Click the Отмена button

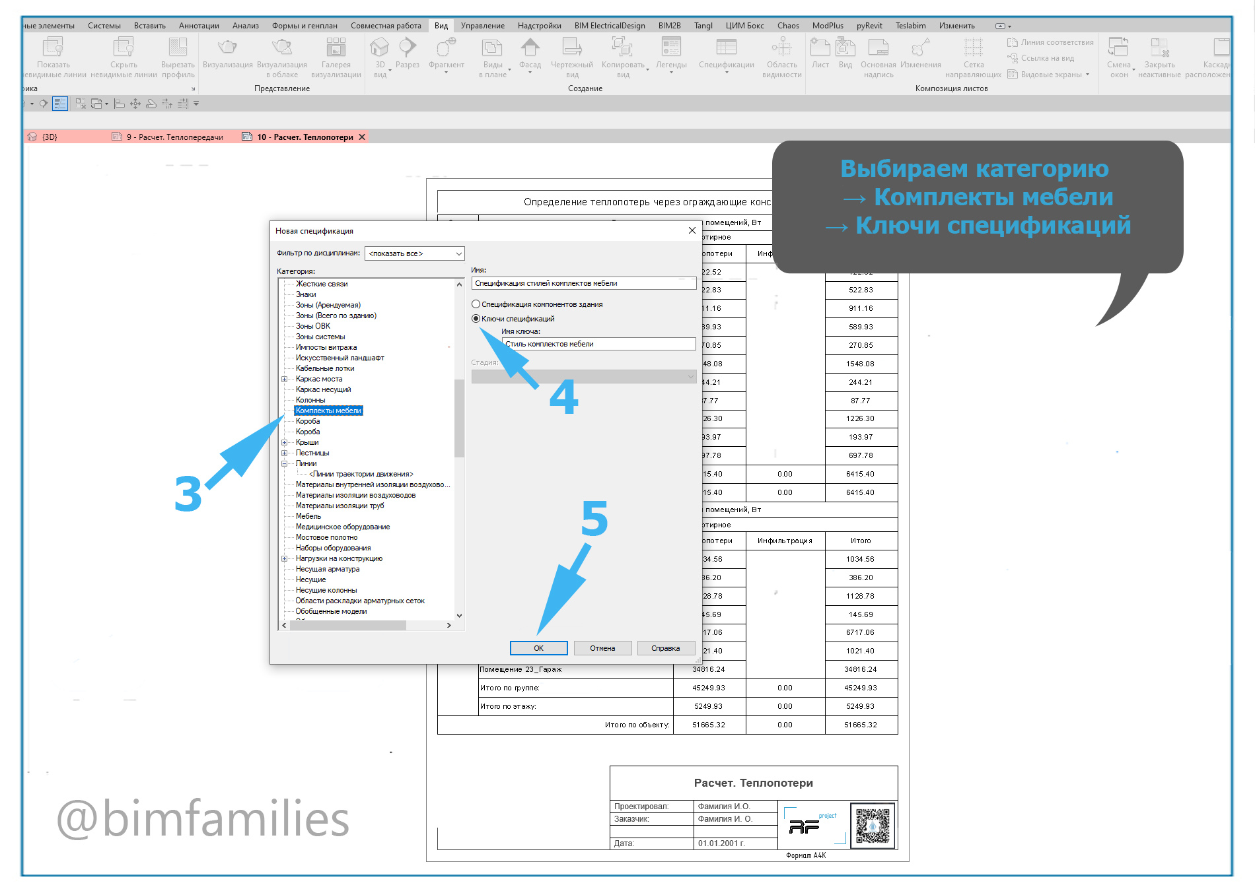click(602, 648)
